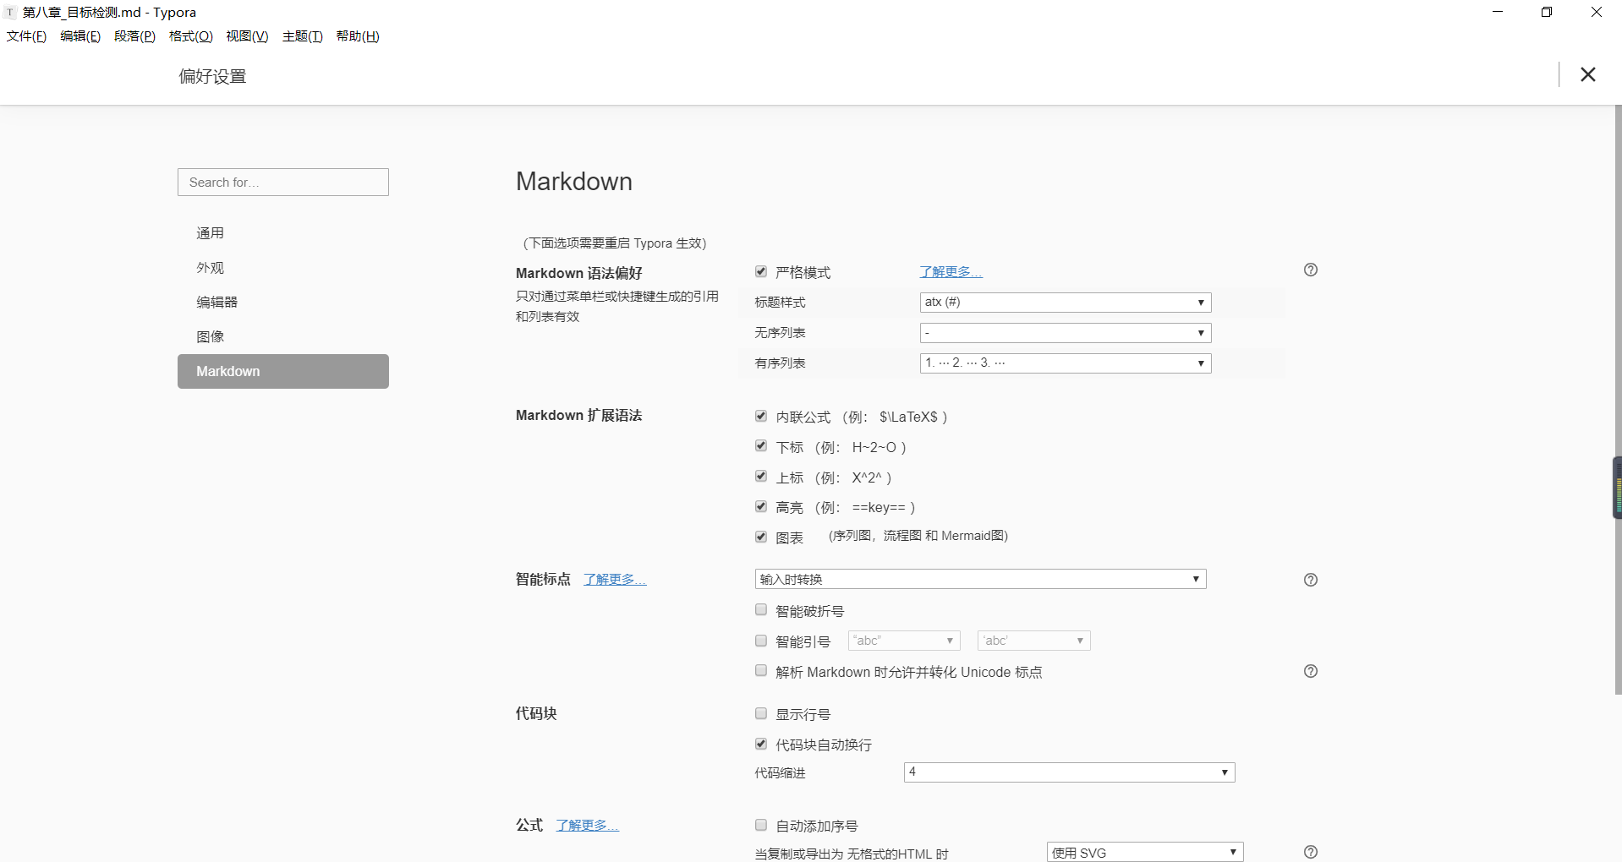Open the 主题(T) menu
This screenshot has height=862, width=1622.
(x=303, y=36)
